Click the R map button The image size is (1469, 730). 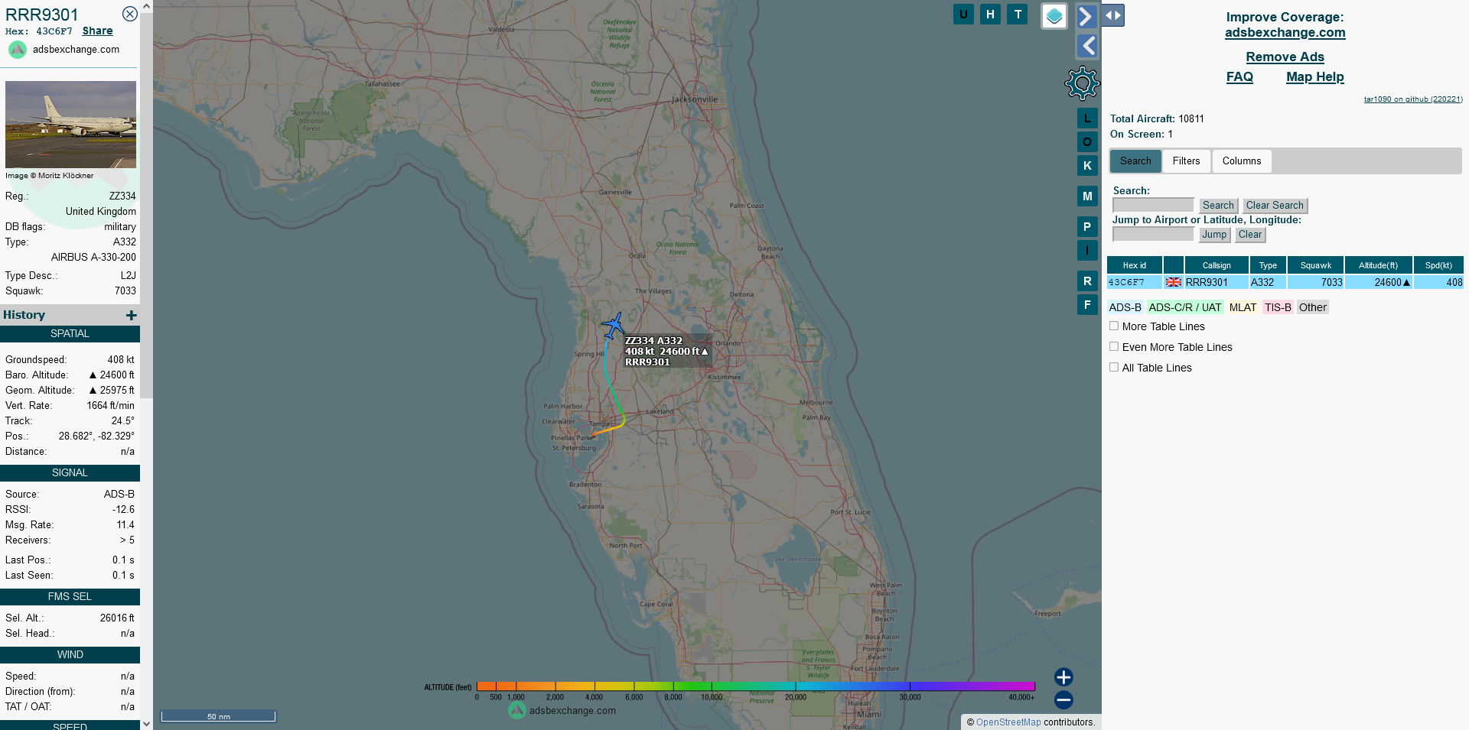[x=1087, y=281]
